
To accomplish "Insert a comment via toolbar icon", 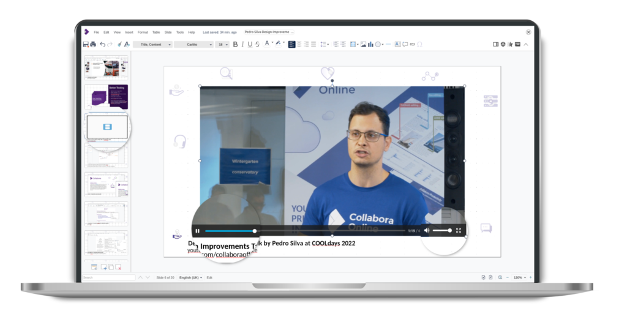I will click(x=405, y=44).
